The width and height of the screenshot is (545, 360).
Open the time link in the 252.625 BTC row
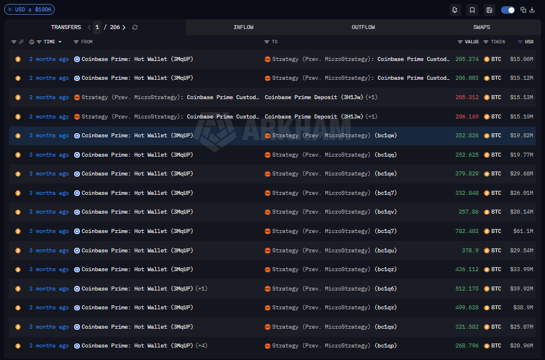pos(49,155)
